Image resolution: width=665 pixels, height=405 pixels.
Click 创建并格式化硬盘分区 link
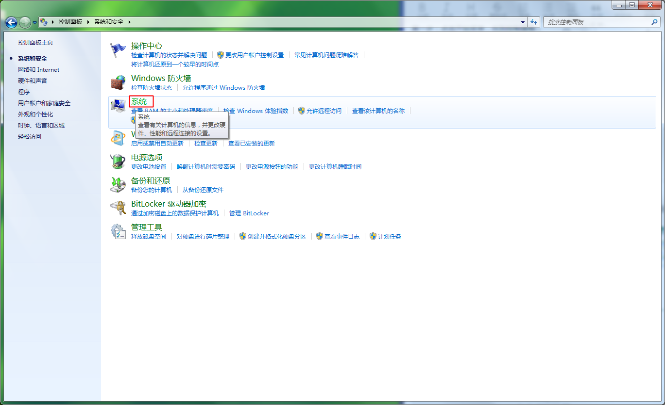click(x=277, y=237)
